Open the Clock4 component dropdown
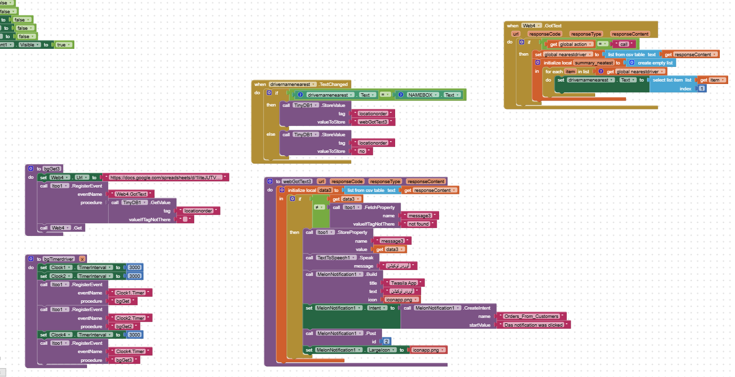 pyautogui.click(x=62, y=335)
